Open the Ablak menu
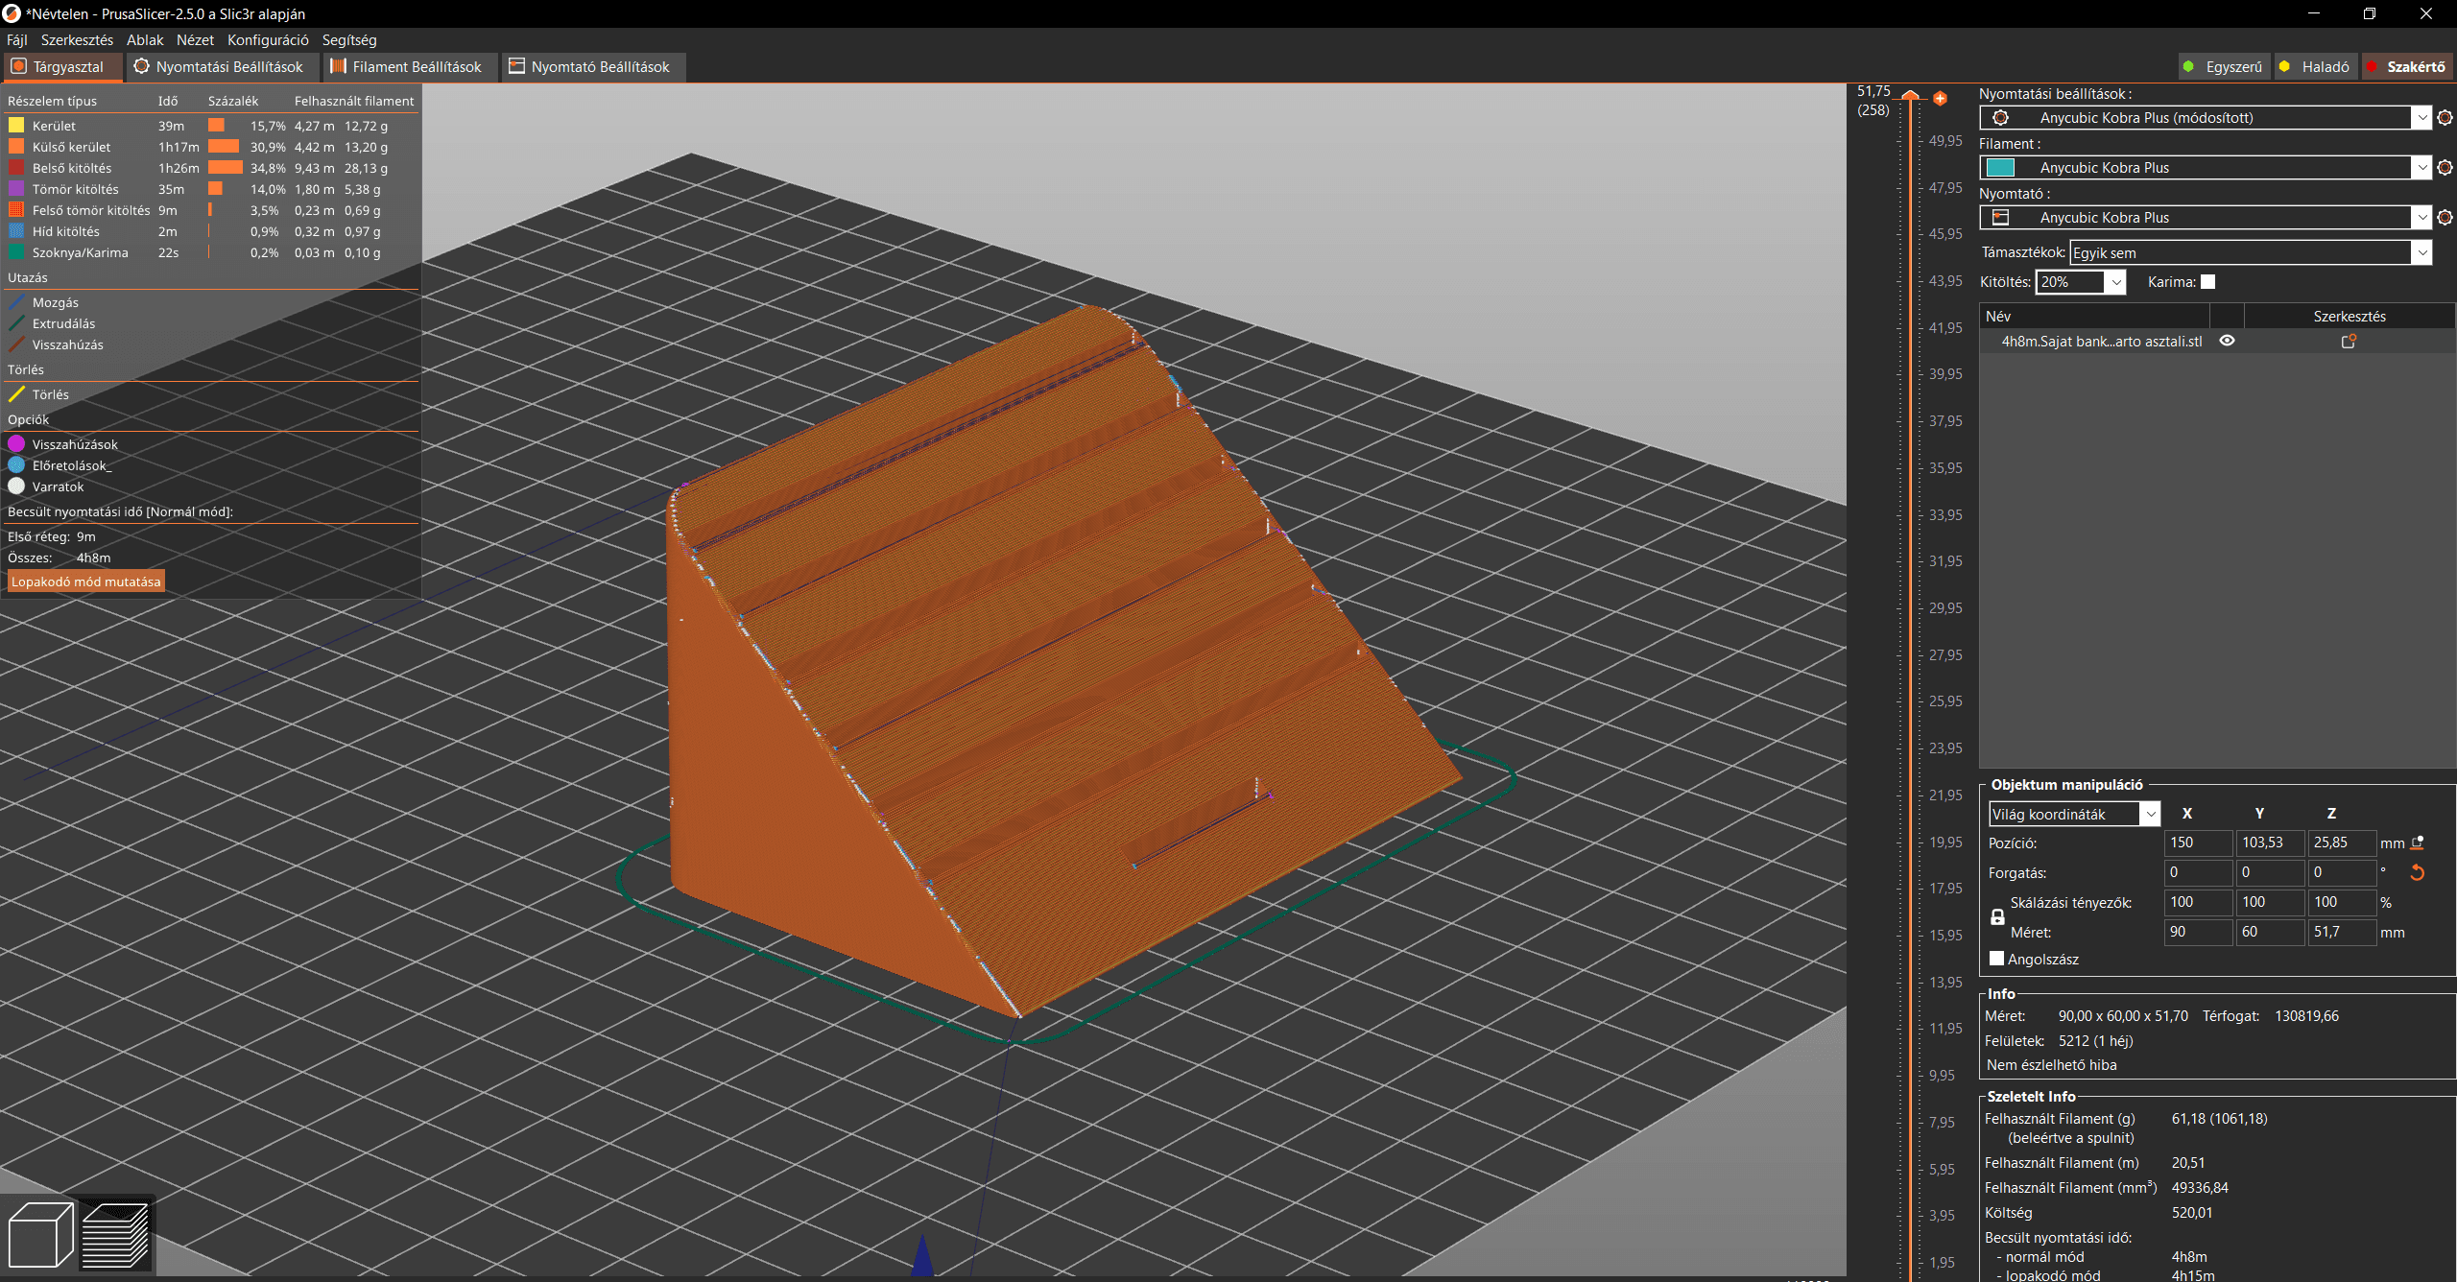The image size is (2457, 1282). [145, 40]
